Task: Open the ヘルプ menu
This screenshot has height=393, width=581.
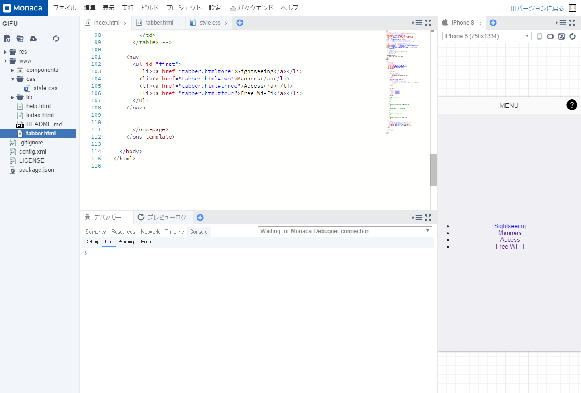Action: coord(289,8)
